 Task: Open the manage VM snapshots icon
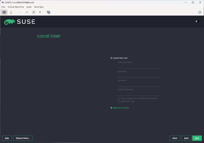[x=48, y=12]
